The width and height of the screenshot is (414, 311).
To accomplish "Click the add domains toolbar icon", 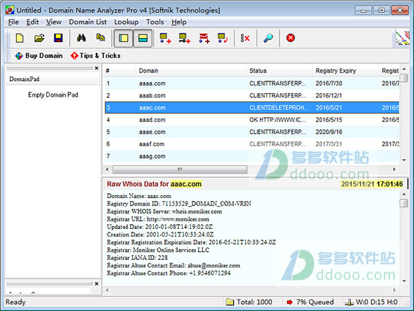I will coord(166,38).
